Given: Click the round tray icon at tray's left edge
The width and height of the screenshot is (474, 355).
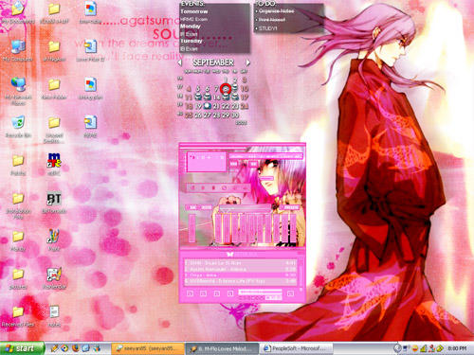Looking at the screenshot, I should (397, 348).
